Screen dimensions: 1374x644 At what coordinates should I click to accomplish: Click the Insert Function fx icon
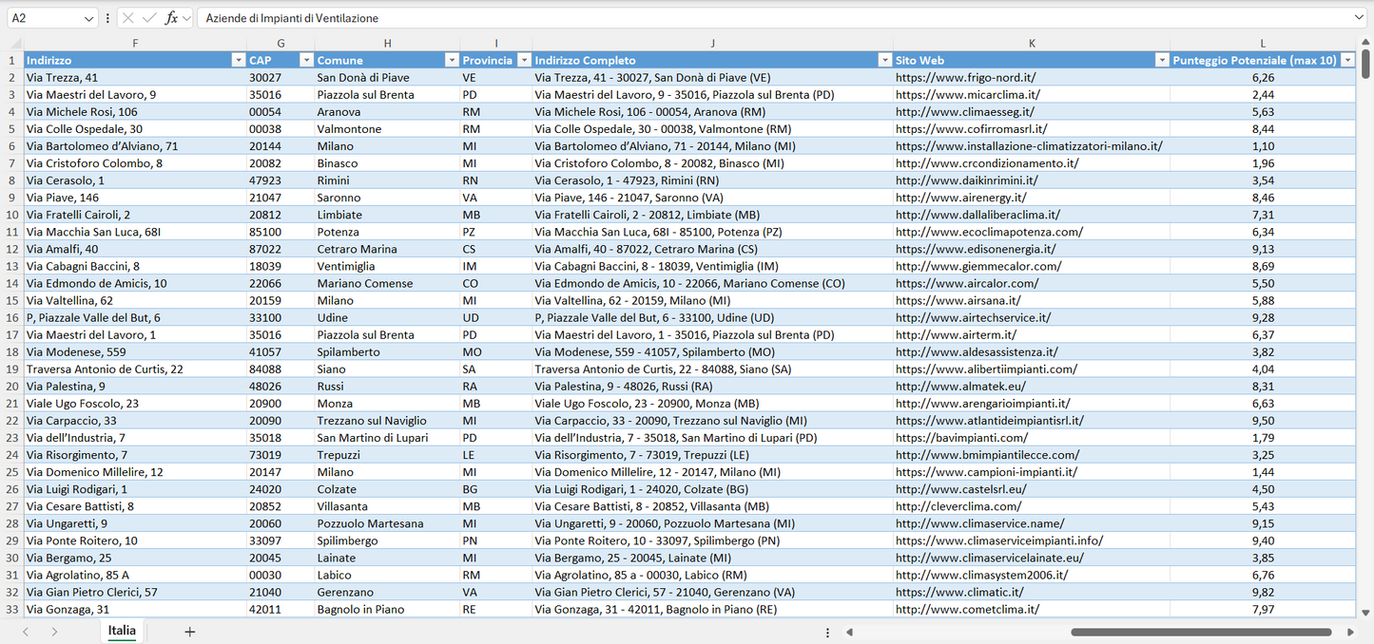pyautogui.click(x=171, y=18)
